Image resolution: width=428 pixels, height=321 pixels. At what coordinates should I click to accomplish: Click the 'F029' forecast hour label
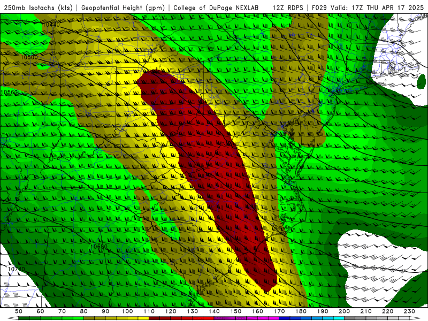320,7
